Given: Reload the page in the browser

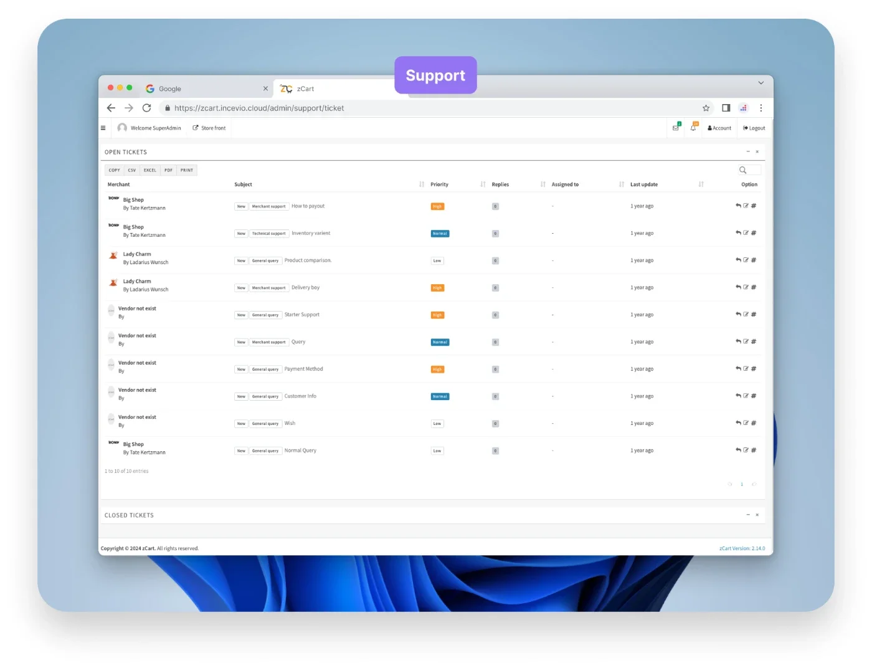Looking at the screenshot, I should [147, 108].
